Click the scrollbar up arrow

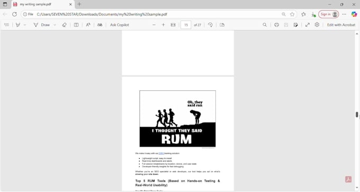[357, 34]
